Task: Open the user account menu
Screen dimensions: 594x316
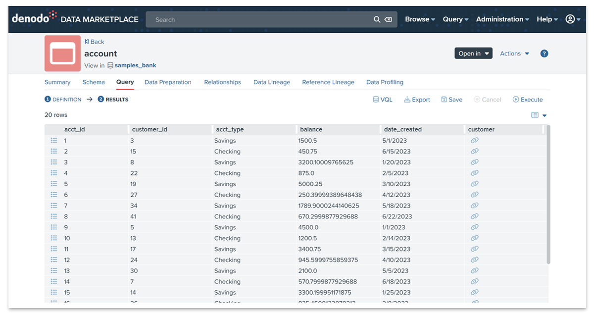Action: coord(569,19)
